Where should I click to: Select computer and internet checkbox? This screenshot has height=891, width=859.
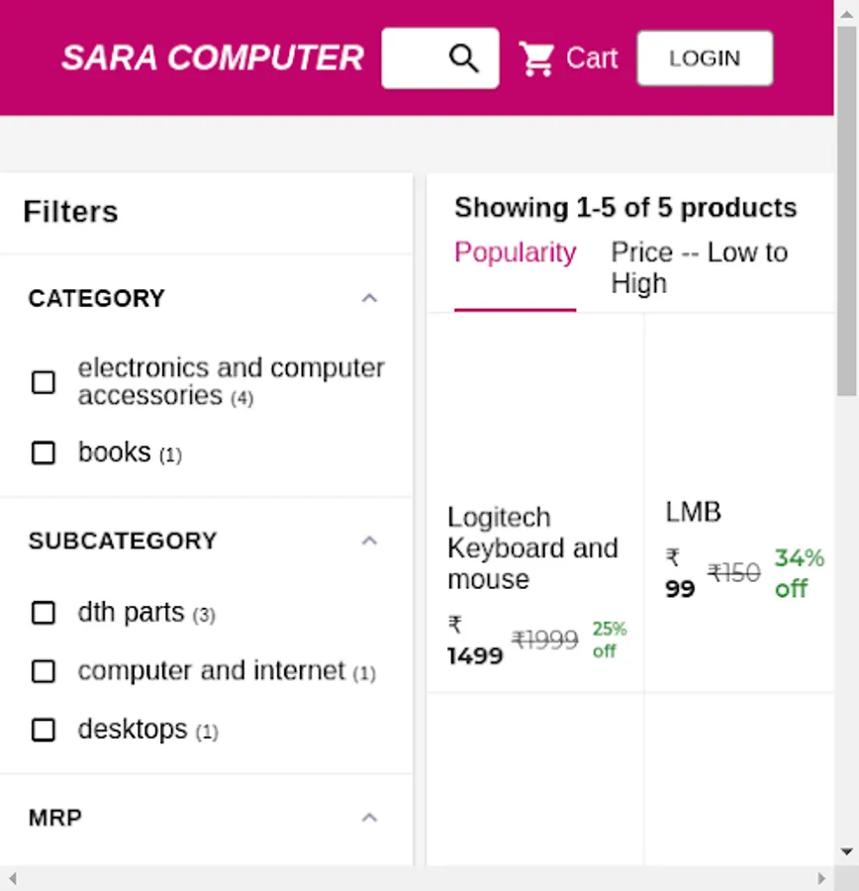[44, 672]
